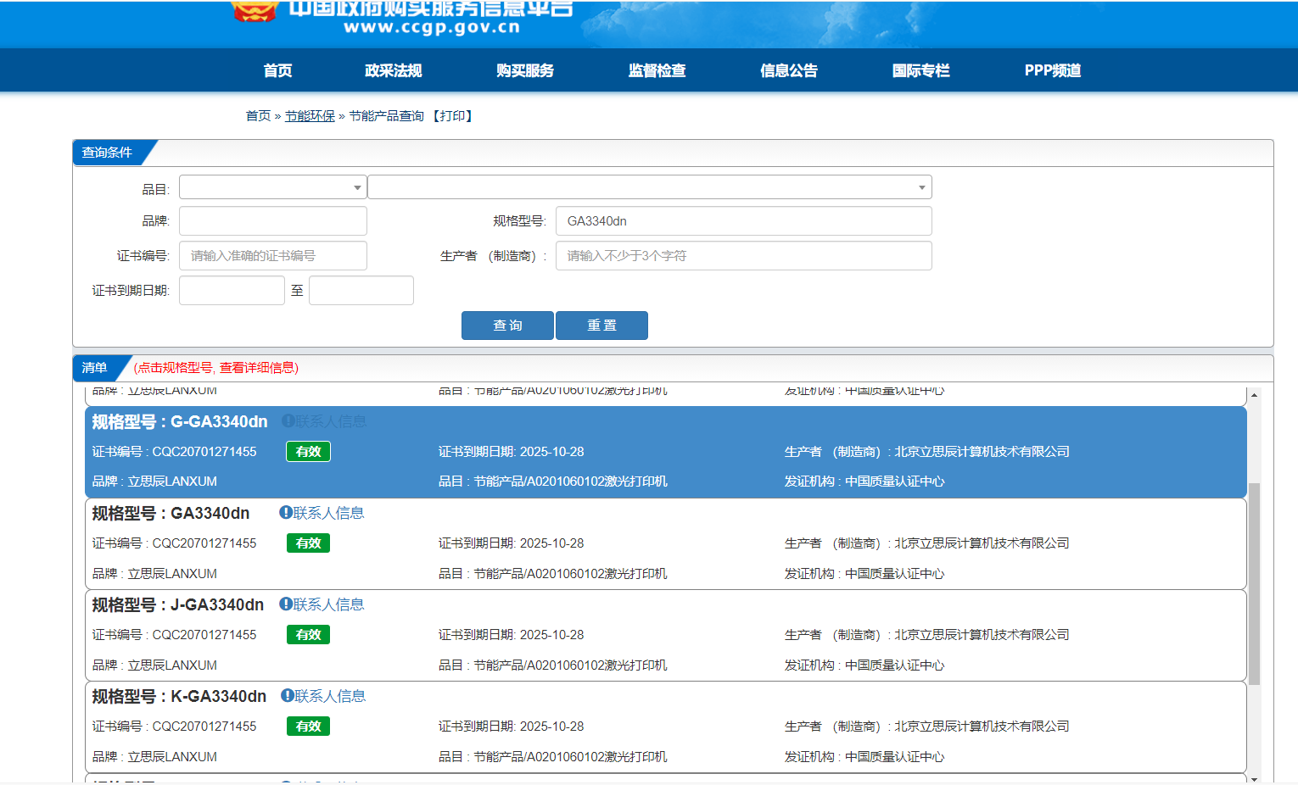Click 规格型号 GA3340dn result title
This screenshot has width=1298, height=785.
[171, 513]
